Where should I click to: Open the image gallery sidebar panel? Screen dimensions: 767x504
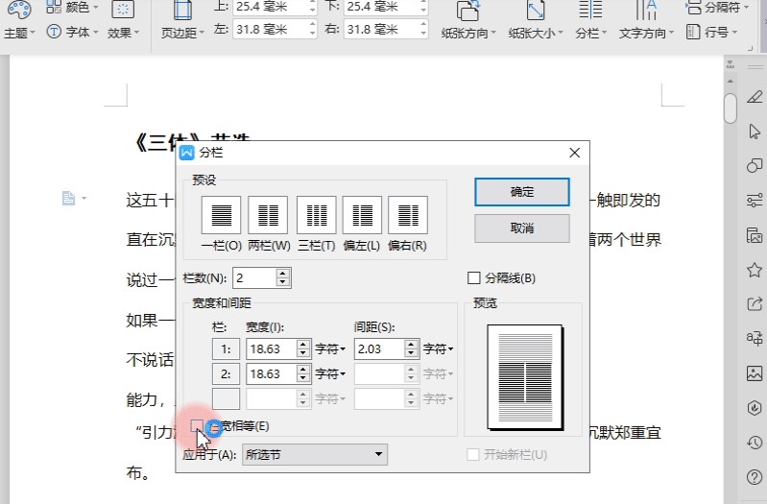pyautogui.click(x=755, y=235)
